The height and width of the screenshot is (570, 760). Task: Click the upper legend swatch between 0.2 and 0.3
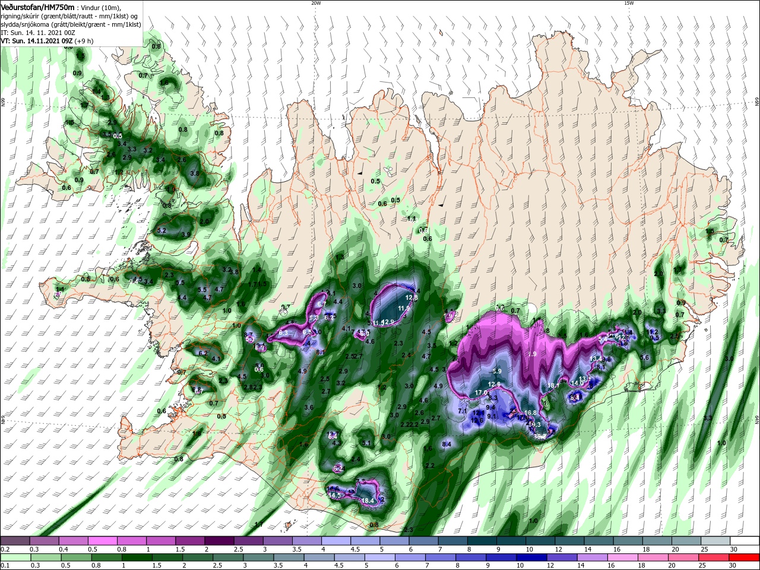click(15, 541)
